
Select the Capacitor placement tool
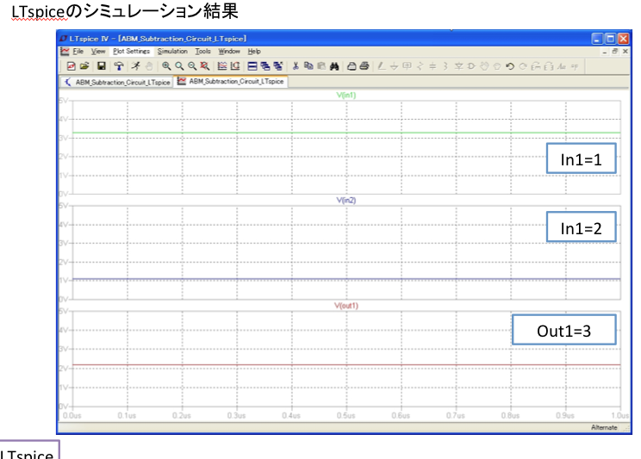(433, 65)
